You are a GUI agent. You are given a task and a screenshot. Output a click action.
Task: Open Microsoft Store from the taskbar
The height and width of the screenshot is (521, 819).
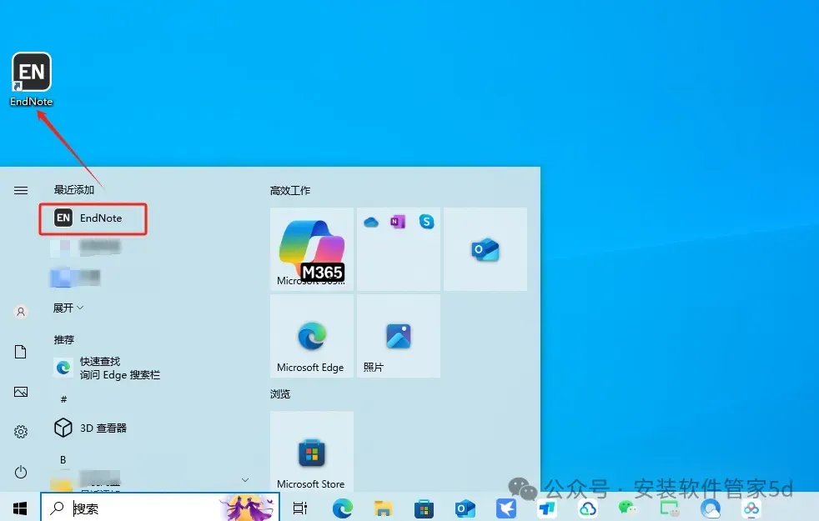(424, 508)
